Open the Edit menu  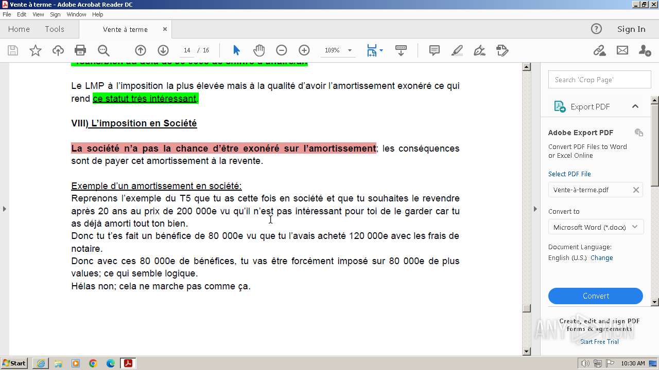click(22, 14)
